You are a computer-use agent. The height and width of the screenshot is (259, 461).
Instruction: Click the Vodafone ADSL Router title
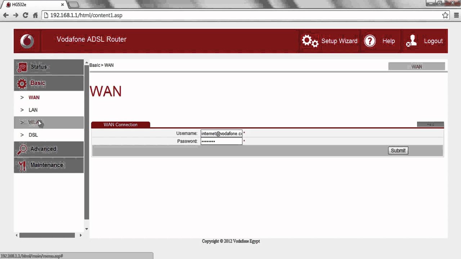91,39
